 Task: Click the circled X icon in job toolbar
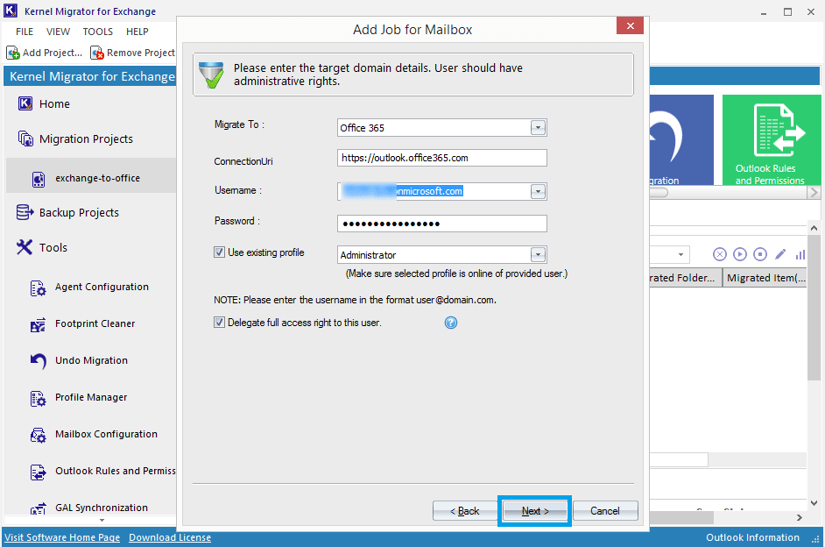pos(720,255)
